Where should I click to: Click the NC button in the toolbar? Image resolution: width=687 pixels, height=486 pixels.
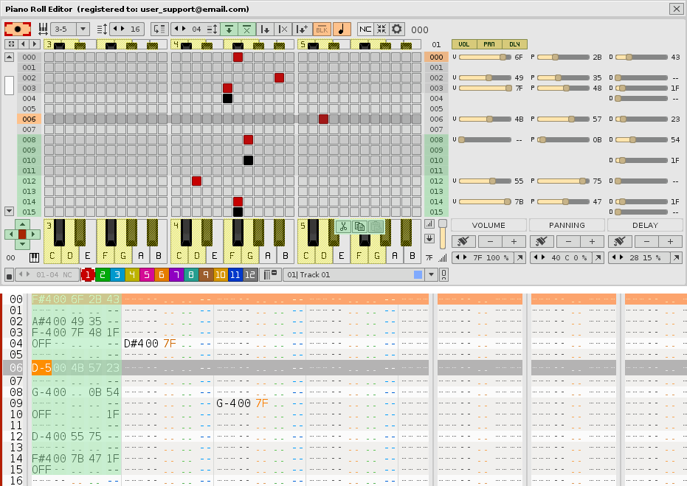(365, 29)
